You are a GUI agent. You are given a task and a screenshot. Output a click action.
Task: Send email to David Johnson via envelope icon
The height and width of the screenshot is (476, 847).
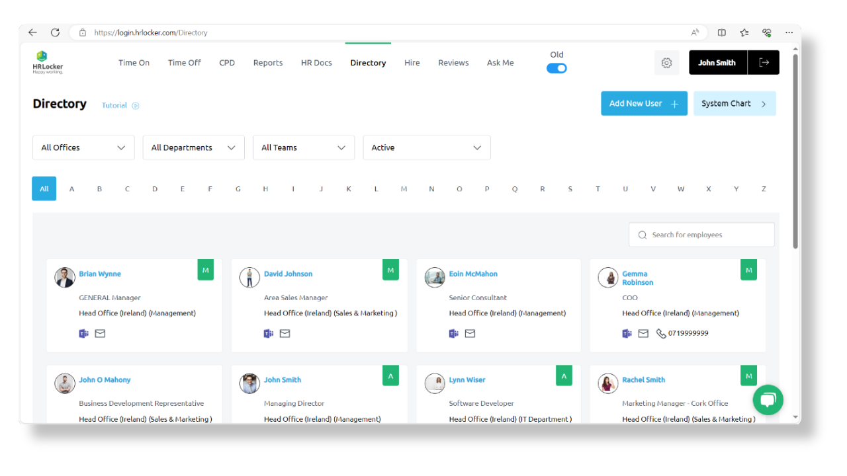click(285, 333)
